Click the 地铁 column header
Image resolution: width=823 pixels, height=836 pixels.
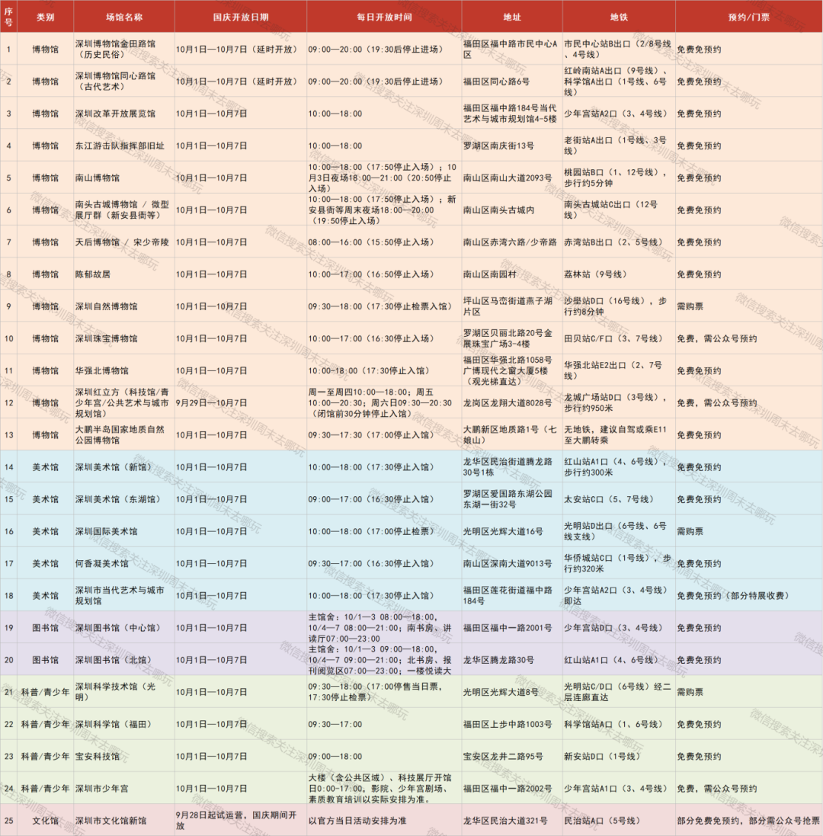(619, 17)
